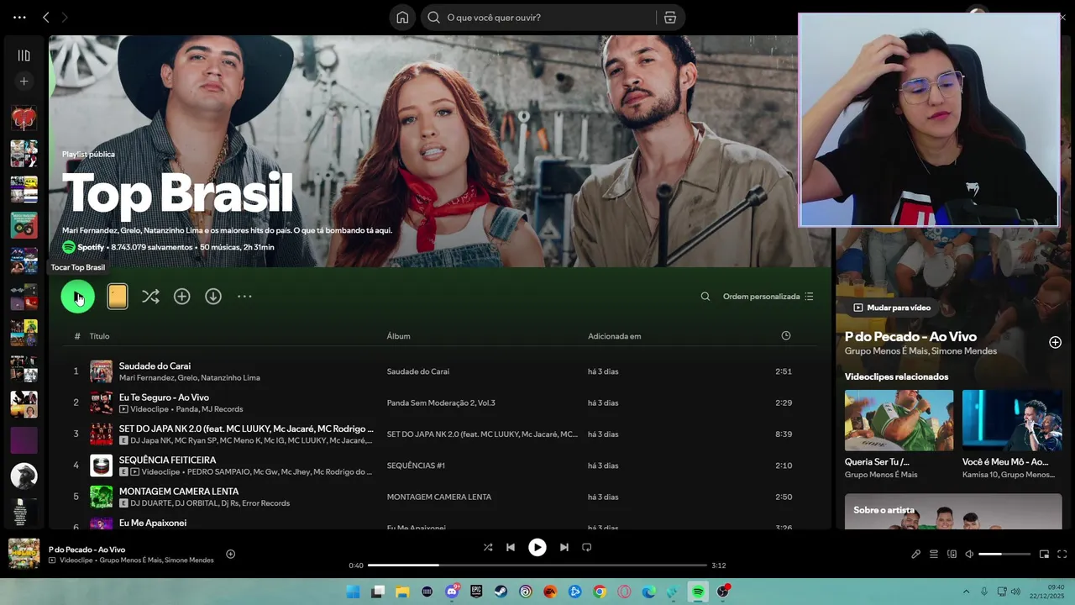This screenshot has width=1075, height=605.
Task: Skip to next track
Action: pyautogui.click(x=564, y=547)
